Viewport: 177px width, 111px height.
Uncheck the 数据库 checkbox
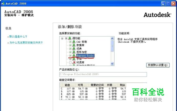[70, 45]
